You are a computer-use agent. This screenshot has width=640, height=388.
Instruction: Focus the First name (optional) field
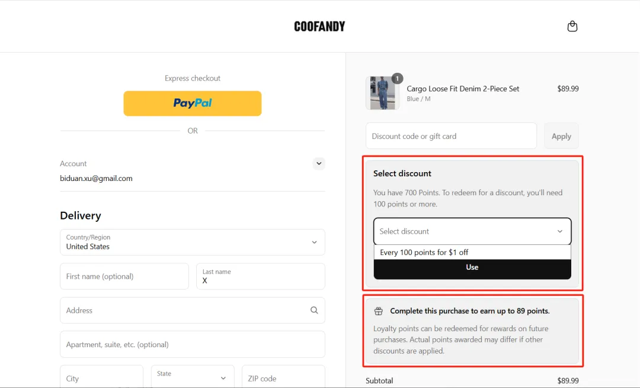124,276
